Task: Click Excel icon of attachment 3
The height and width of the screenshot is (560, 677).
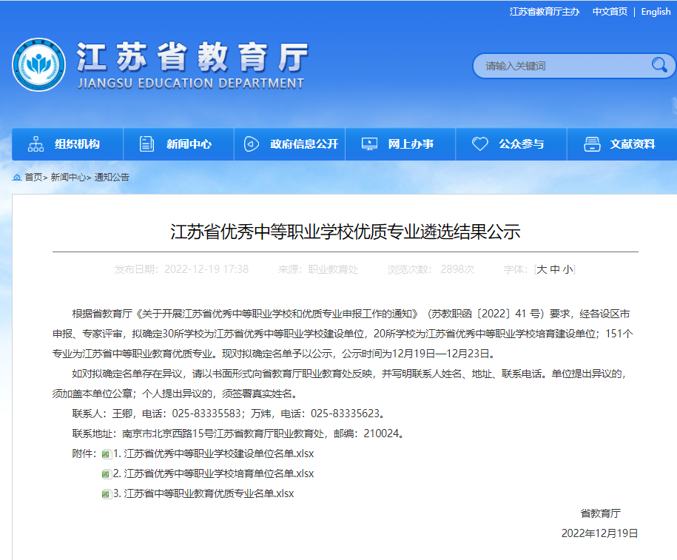Action: (x=107, y=494)
